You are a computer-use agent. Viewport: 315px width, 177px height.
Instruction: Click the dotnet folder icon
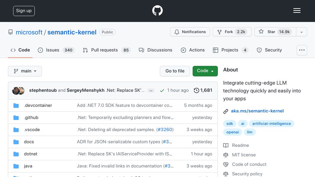click(x=16, y=154)
